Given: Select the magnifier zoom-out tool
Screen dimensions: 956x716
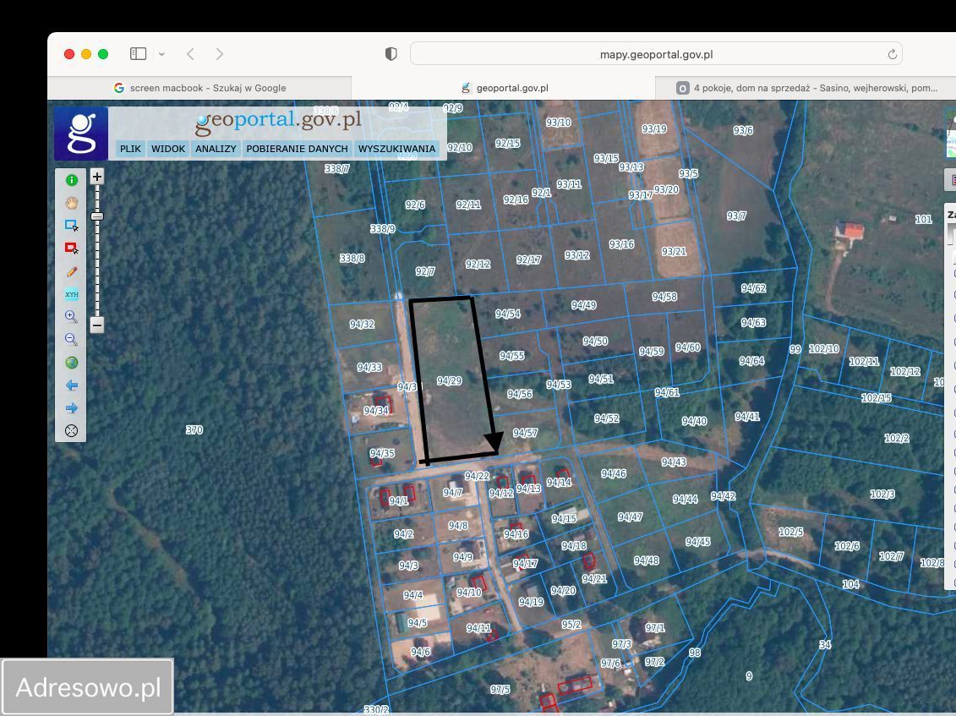Looking at the screenshot, I should click(72, 340).
